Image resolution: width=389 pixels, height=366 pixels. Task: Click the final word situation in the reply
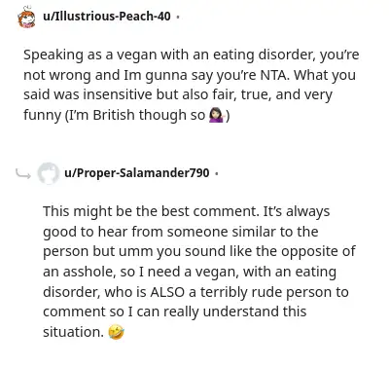[x=73, y=332]
